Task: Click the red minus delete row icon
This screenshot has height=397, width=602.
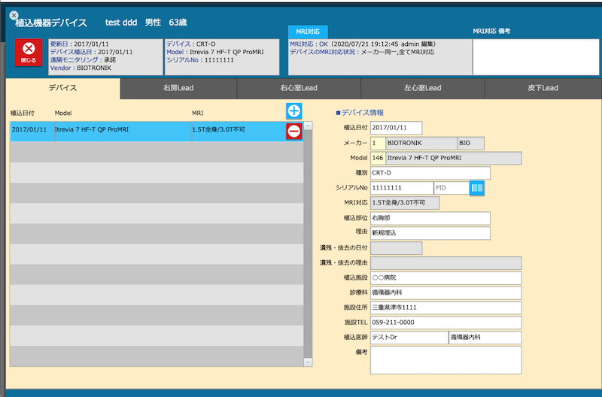Action: pyautogui.click(x=294, y=131)
